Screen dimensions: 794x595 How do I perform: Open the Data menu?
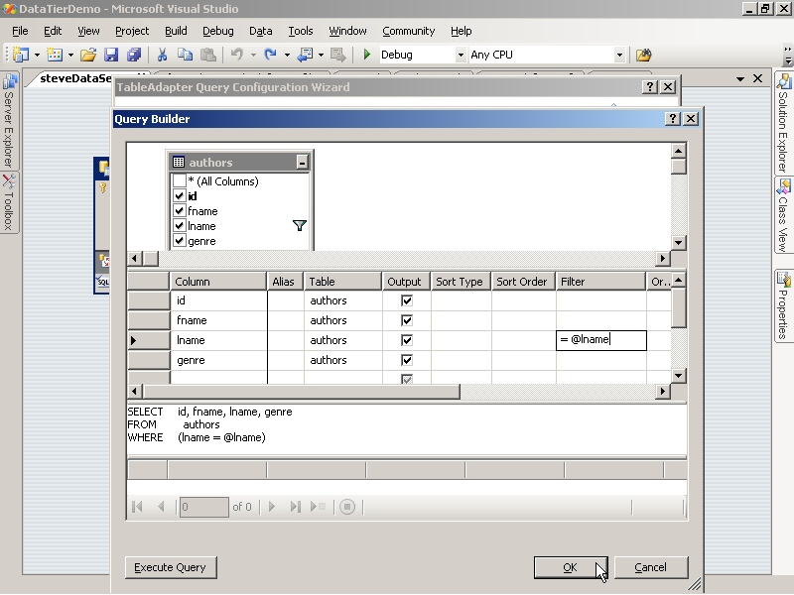(x=261, y=31)
